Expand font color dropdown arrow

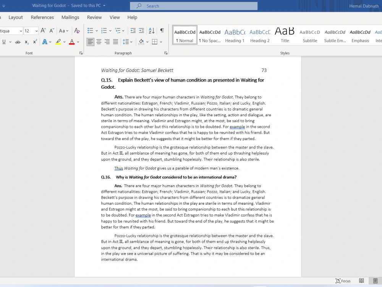(x=78, y=42)
